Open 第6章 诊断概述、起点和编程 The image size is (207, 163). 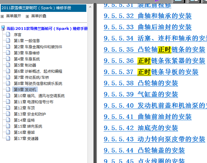point(38,71)
